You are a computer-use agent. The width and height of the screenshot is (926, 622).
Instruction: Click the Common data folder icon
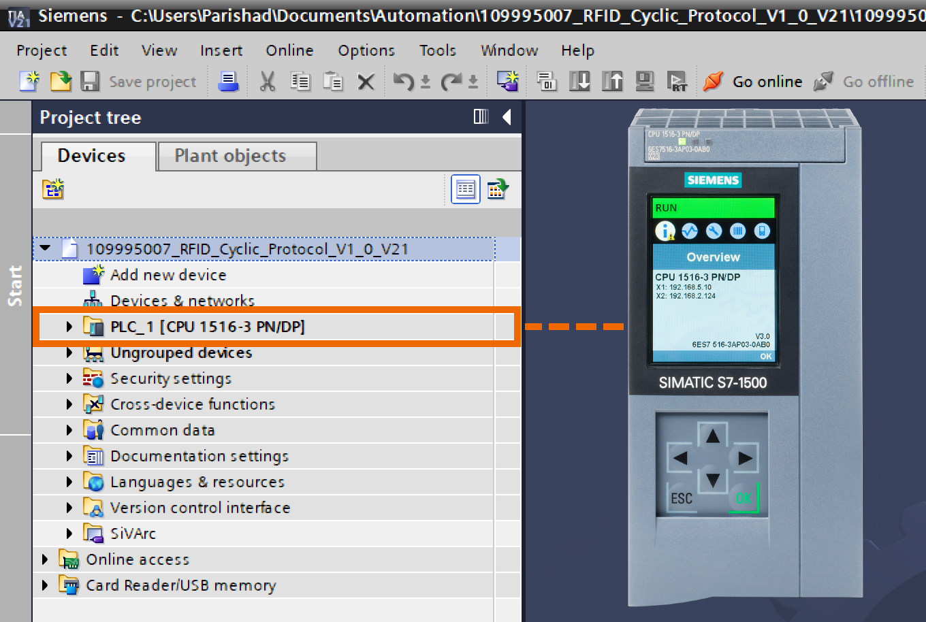coord(93,430)
